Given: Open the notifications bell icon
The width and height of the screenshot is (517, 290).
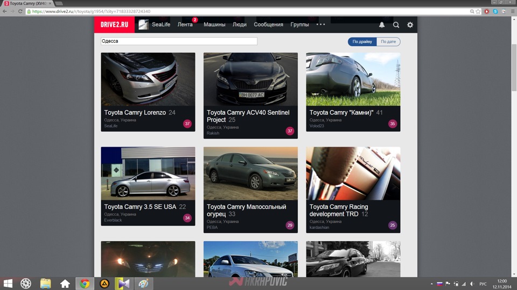Looking at the screenshot, I should tap(381, 25).
